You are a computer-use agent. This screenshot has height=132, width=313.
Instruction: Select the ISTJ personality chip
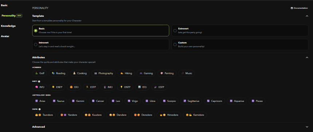142,87
